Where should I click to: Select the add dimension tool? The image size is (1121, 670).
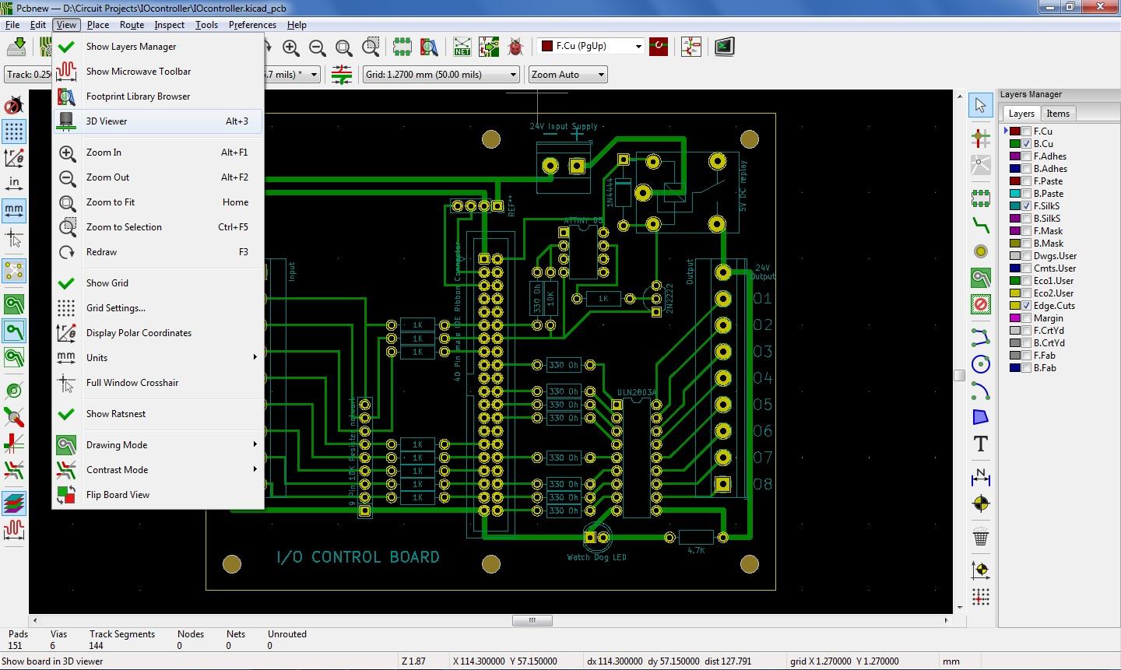tap(981, 476)
